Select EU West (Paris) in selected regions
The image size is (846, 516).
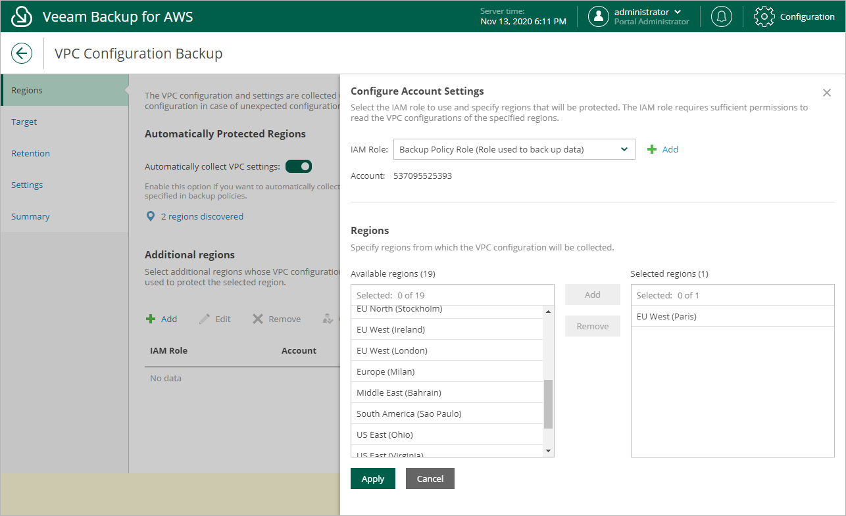point(732,316)
